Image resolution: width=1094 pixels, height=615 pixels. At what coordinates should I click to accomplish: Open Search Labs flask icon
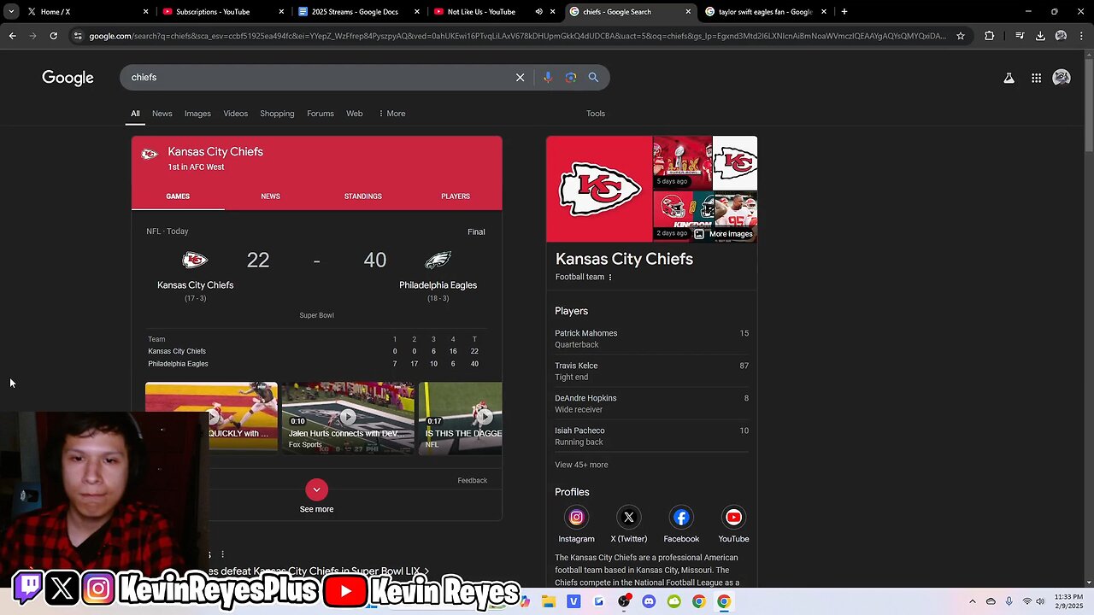click(x=1009, y=78)
